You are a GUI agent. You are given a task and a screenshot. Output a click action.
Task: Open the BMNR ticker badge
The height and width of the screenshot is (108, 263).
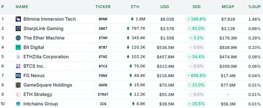click(103, 19)
